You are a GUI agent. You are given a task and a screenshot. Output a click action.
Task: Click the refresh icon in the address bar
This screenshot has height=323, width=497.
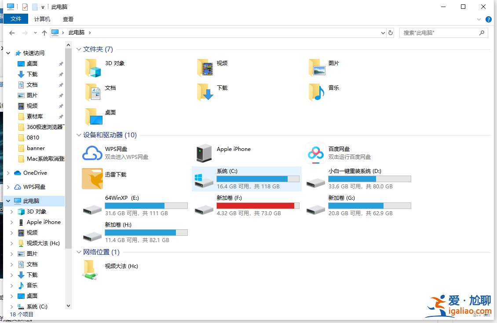(391, 33)
